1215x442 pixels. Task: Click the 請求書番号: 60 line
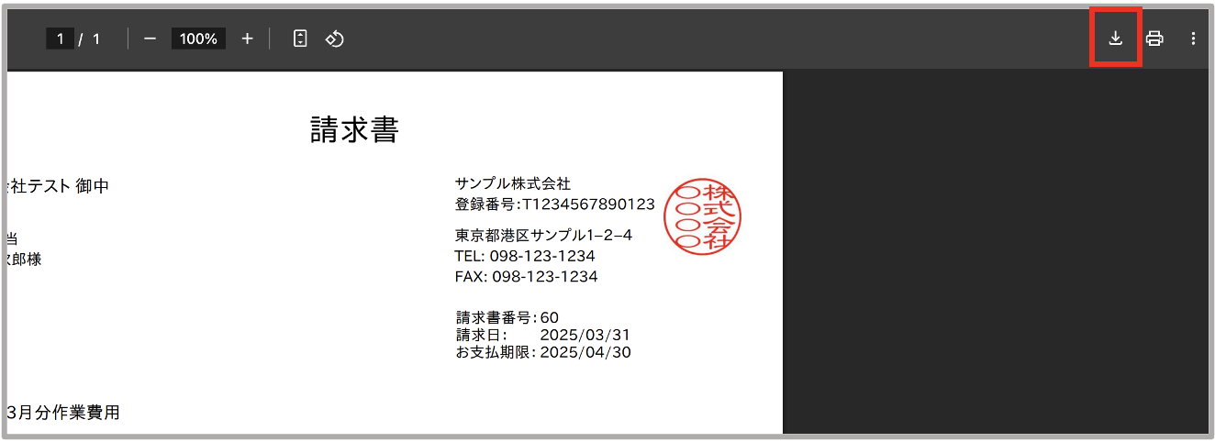point(507,317)
